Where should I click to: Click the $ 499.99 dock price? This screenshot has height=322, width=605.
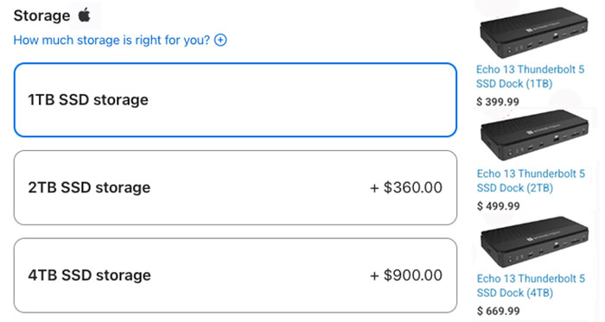click(499, 206)
